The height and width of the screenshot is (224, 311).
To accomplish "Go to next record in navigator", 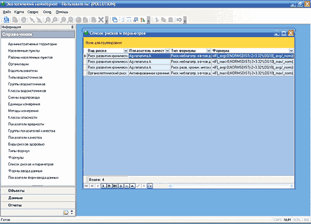I will pos(103,186).
